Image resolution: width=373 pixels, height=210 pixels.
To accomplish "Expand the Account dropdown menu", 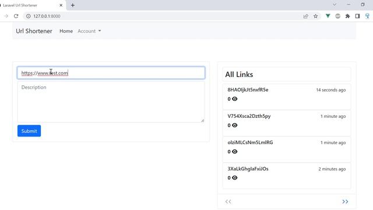I will [89, 31].
